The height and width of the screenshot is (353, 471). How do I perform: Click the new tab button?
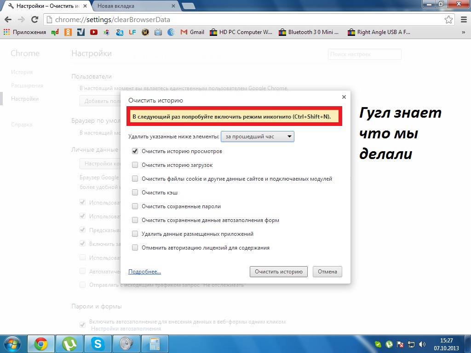[x=188, y=6]
